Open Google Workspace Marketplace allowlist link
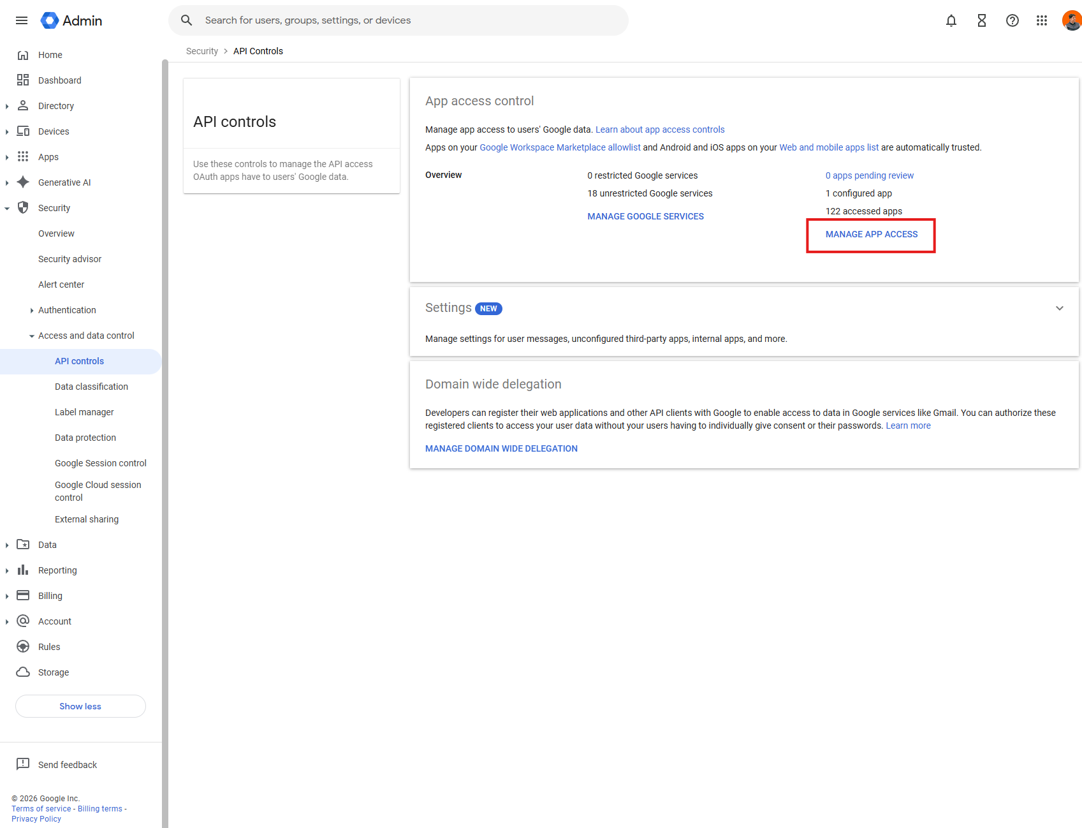Image resolution: width=1082 pixels, height=828 pixels. point(560,147)
